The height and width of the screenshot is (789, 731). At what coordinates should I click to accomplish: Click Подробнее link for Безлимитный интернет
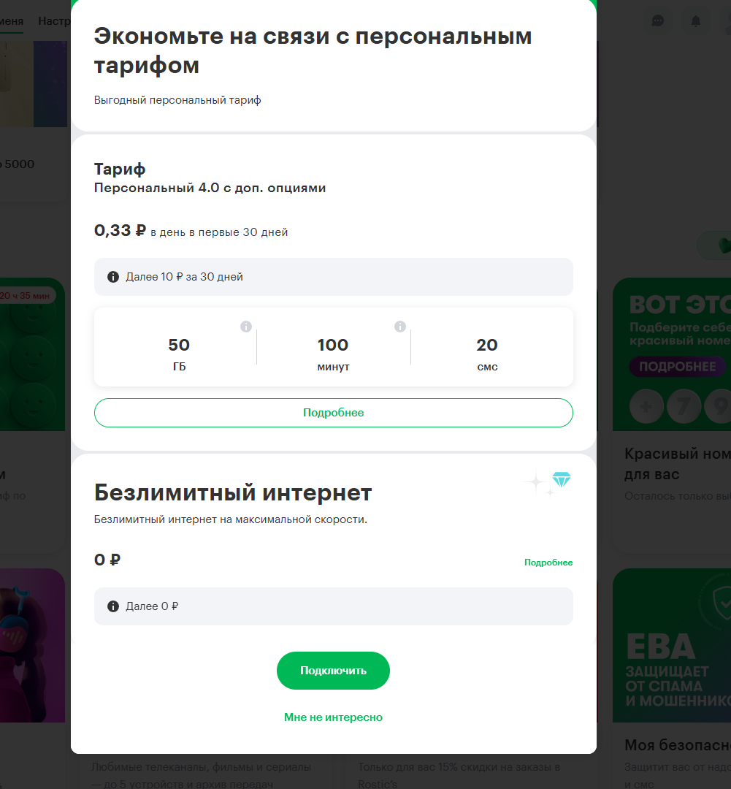548,563
